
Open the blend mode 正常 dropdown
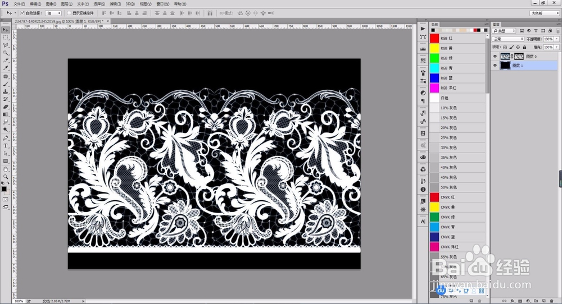coord(508,39)
